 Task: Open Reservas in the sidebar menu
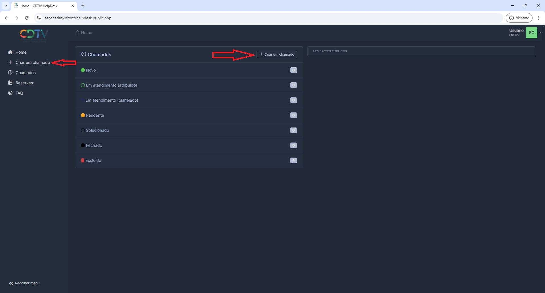(24, 83)
